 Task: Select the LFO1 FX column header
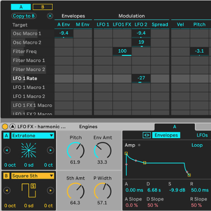[122, 25]
